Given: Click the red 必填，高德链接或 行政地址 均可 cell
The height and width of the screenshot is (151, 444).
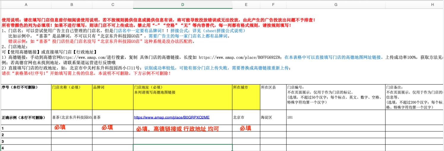Looking at the screenshot, I should [x=183, y=128].
